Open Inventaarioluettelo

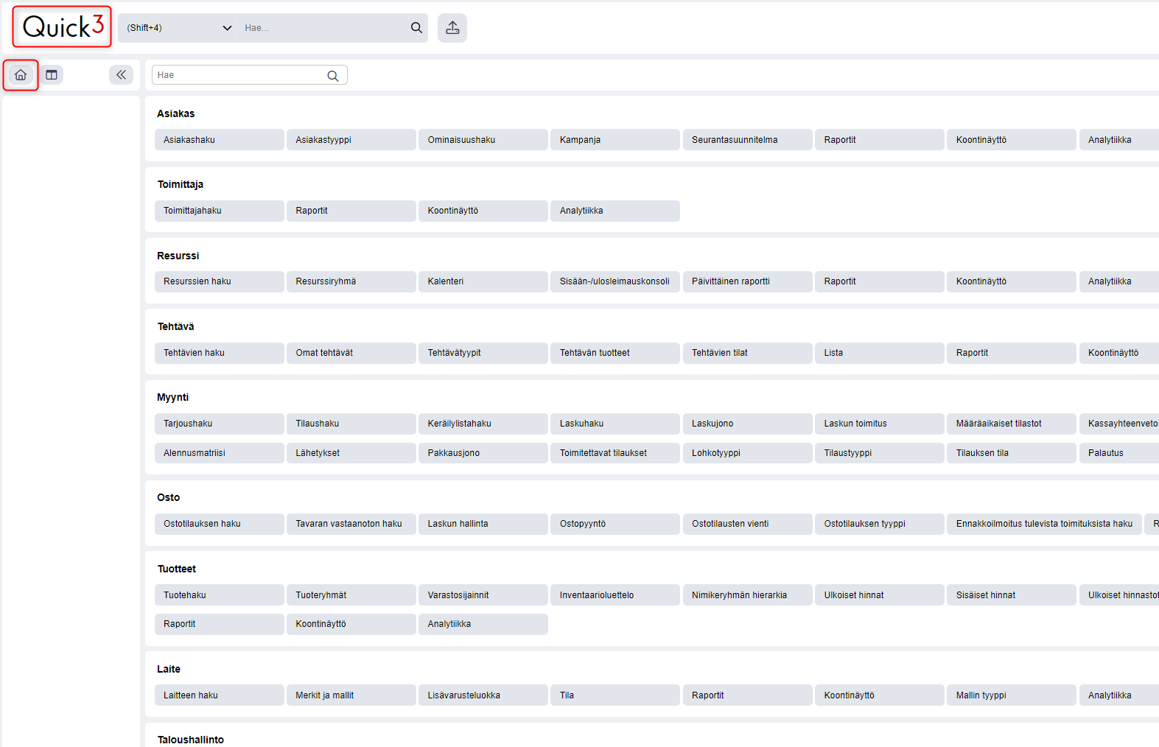pos(615,595)
